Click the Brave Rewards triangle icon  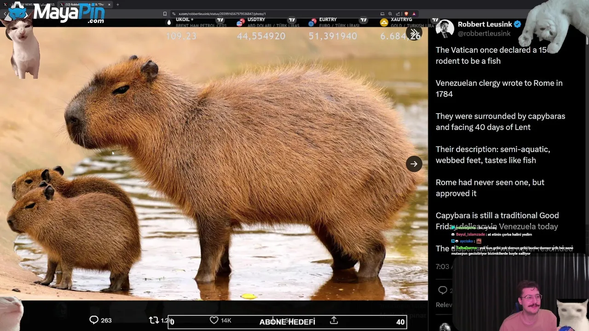414,14
